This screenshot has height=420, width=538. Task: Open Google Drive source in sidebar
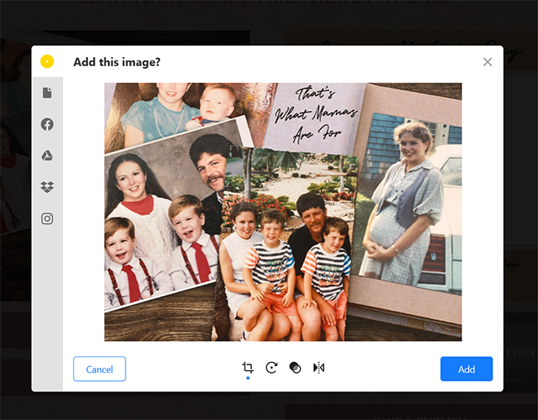(x=47, y=156)
